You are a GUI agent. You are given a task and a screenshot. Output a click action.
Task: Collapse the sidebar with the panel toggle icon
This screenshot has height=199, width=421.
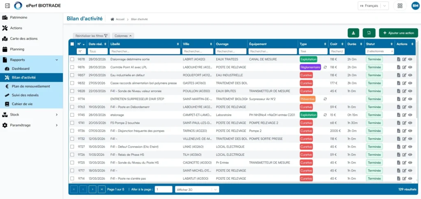pos(7,6)
